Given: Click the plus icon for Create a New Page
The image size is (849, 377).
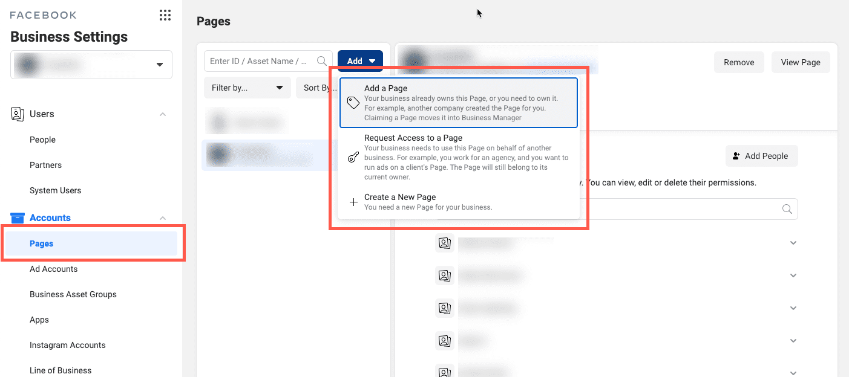Looking at the screenshot, I should click(354, 202).
